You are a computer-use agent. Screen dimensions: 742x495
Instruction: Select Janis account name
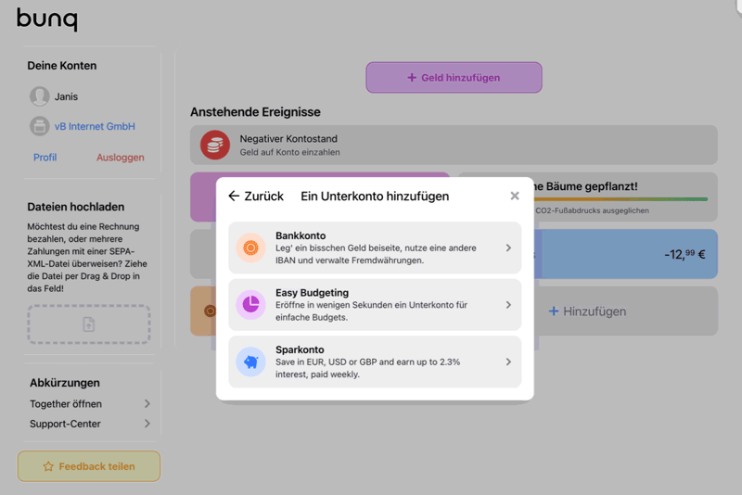[66, 96]
